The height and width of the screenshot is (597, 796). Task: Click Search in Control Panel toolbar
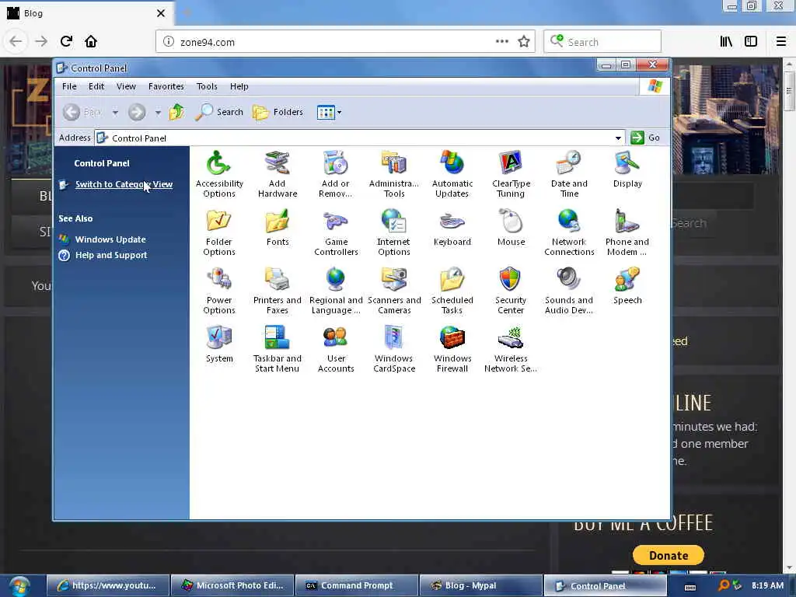[x=219, y=112]
